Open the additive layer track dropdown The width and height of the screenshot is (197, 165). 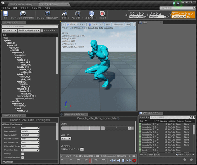point(82,149)
